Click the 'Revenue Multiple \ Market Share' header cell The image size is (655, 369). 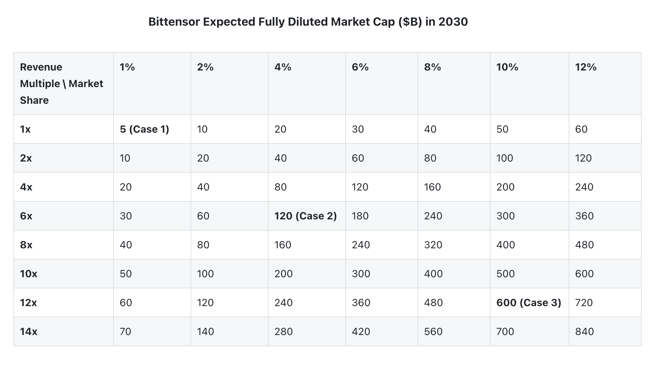click(61, 83)
